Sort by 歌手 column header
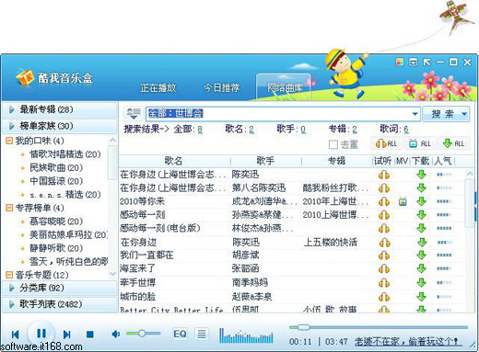 pyautogui.click(x=266, y=161)
